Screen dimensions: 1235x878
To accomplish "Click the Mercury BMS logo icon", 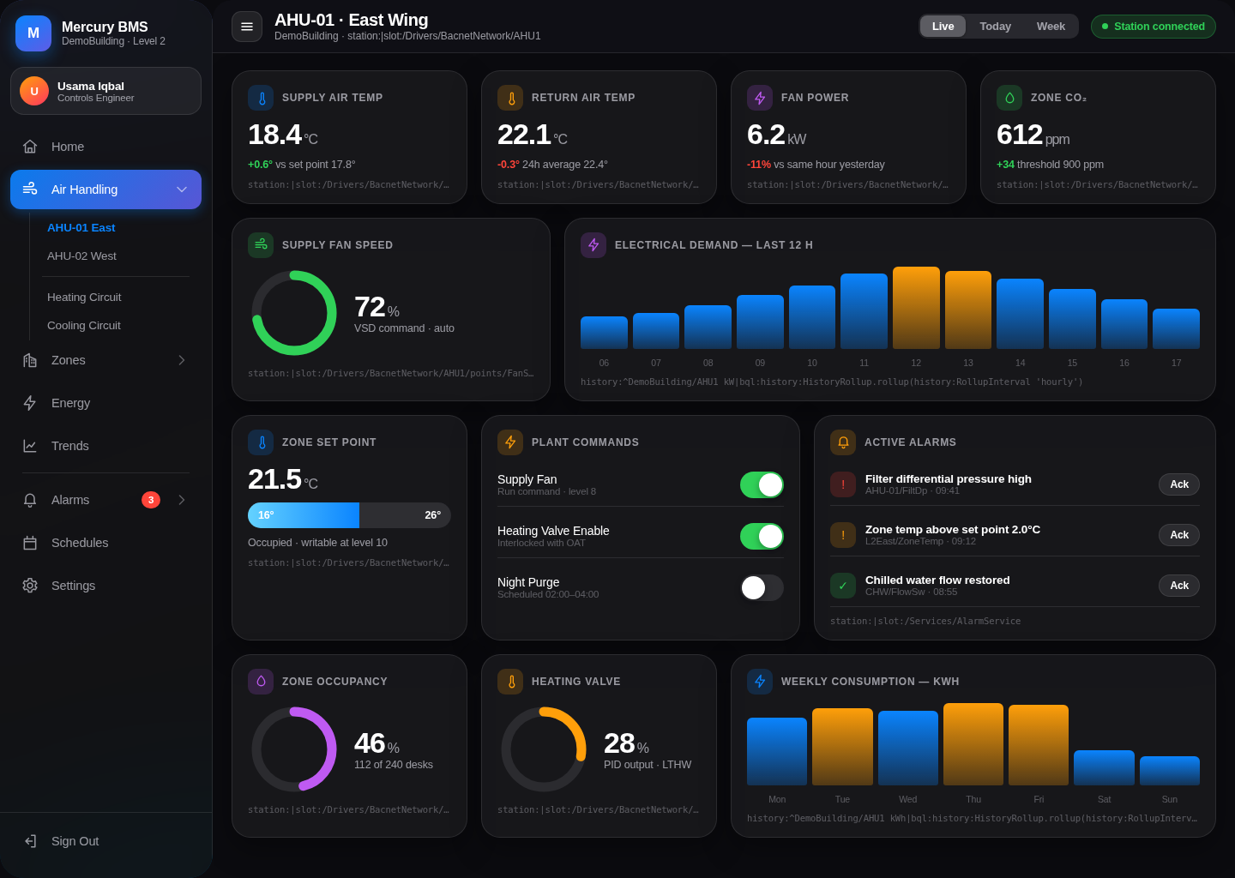I will click(33, 33).
